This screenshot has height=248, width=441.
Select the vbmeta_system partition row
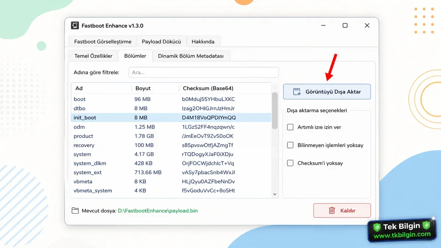(x=171, y=191)
